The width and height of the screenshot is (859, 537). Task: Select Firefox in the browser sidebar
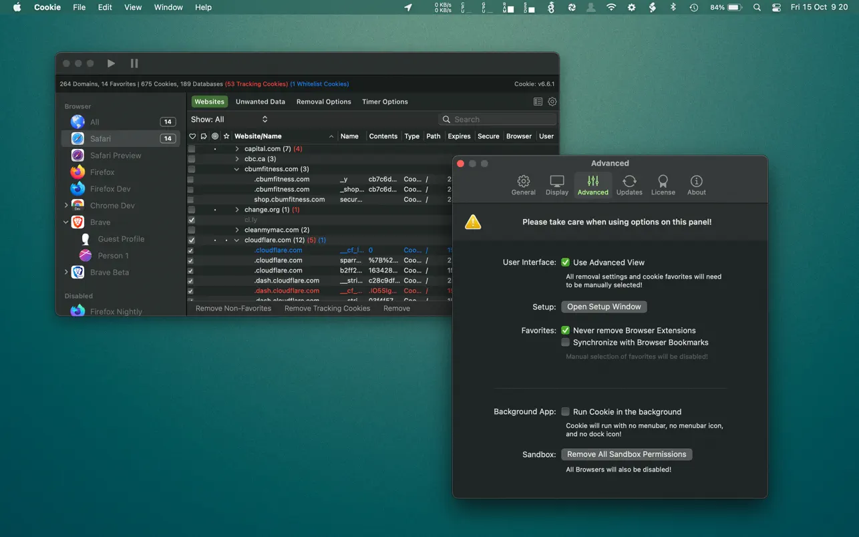102,172
